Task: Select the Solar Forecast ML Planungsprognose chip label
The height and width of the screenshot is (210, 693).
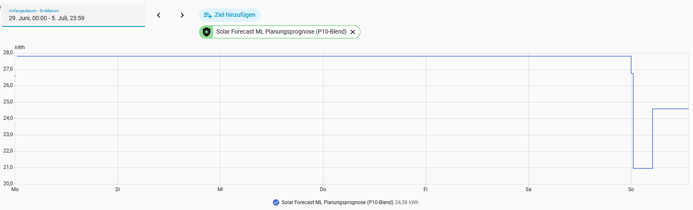Action: [281, 31]
